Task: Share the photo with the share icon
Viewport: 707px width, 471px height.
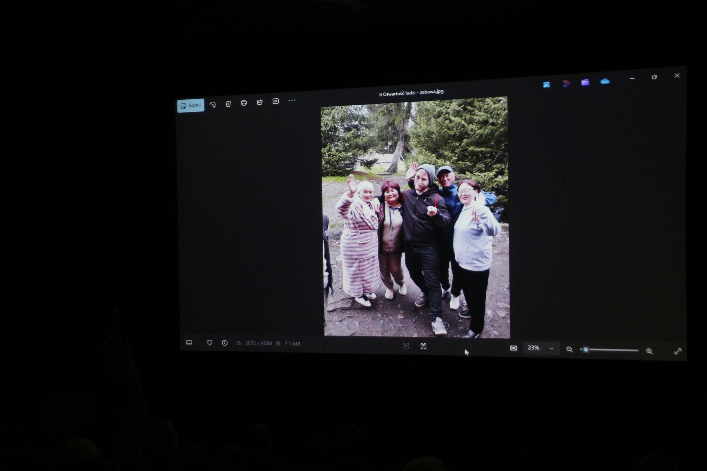Action: coord(260,102)
